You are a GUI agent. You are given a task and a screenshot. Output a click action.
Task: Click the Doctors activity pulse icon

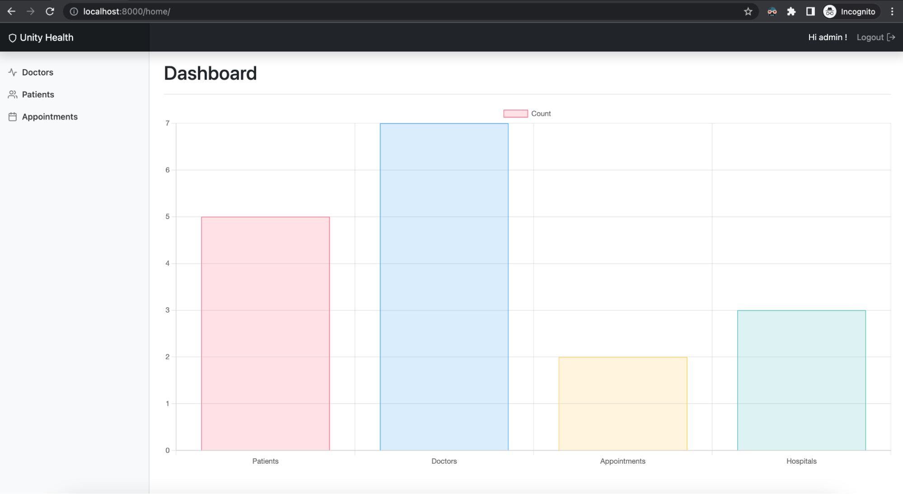[x=13, y=72]
